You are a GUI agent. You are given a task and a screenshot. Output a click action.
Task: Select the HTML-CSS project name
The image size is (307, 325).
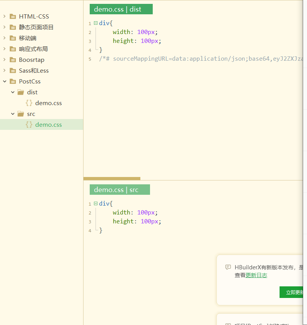(34, 16)
